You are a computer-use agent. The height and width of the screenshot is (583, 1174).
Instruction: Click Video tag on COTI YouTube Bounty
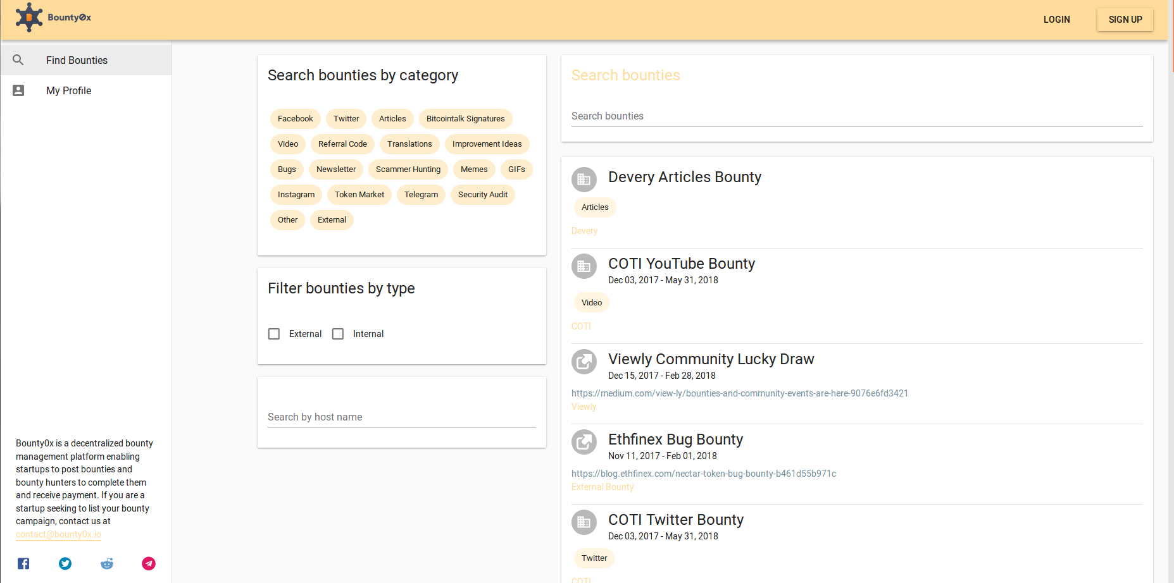point(592,303)
